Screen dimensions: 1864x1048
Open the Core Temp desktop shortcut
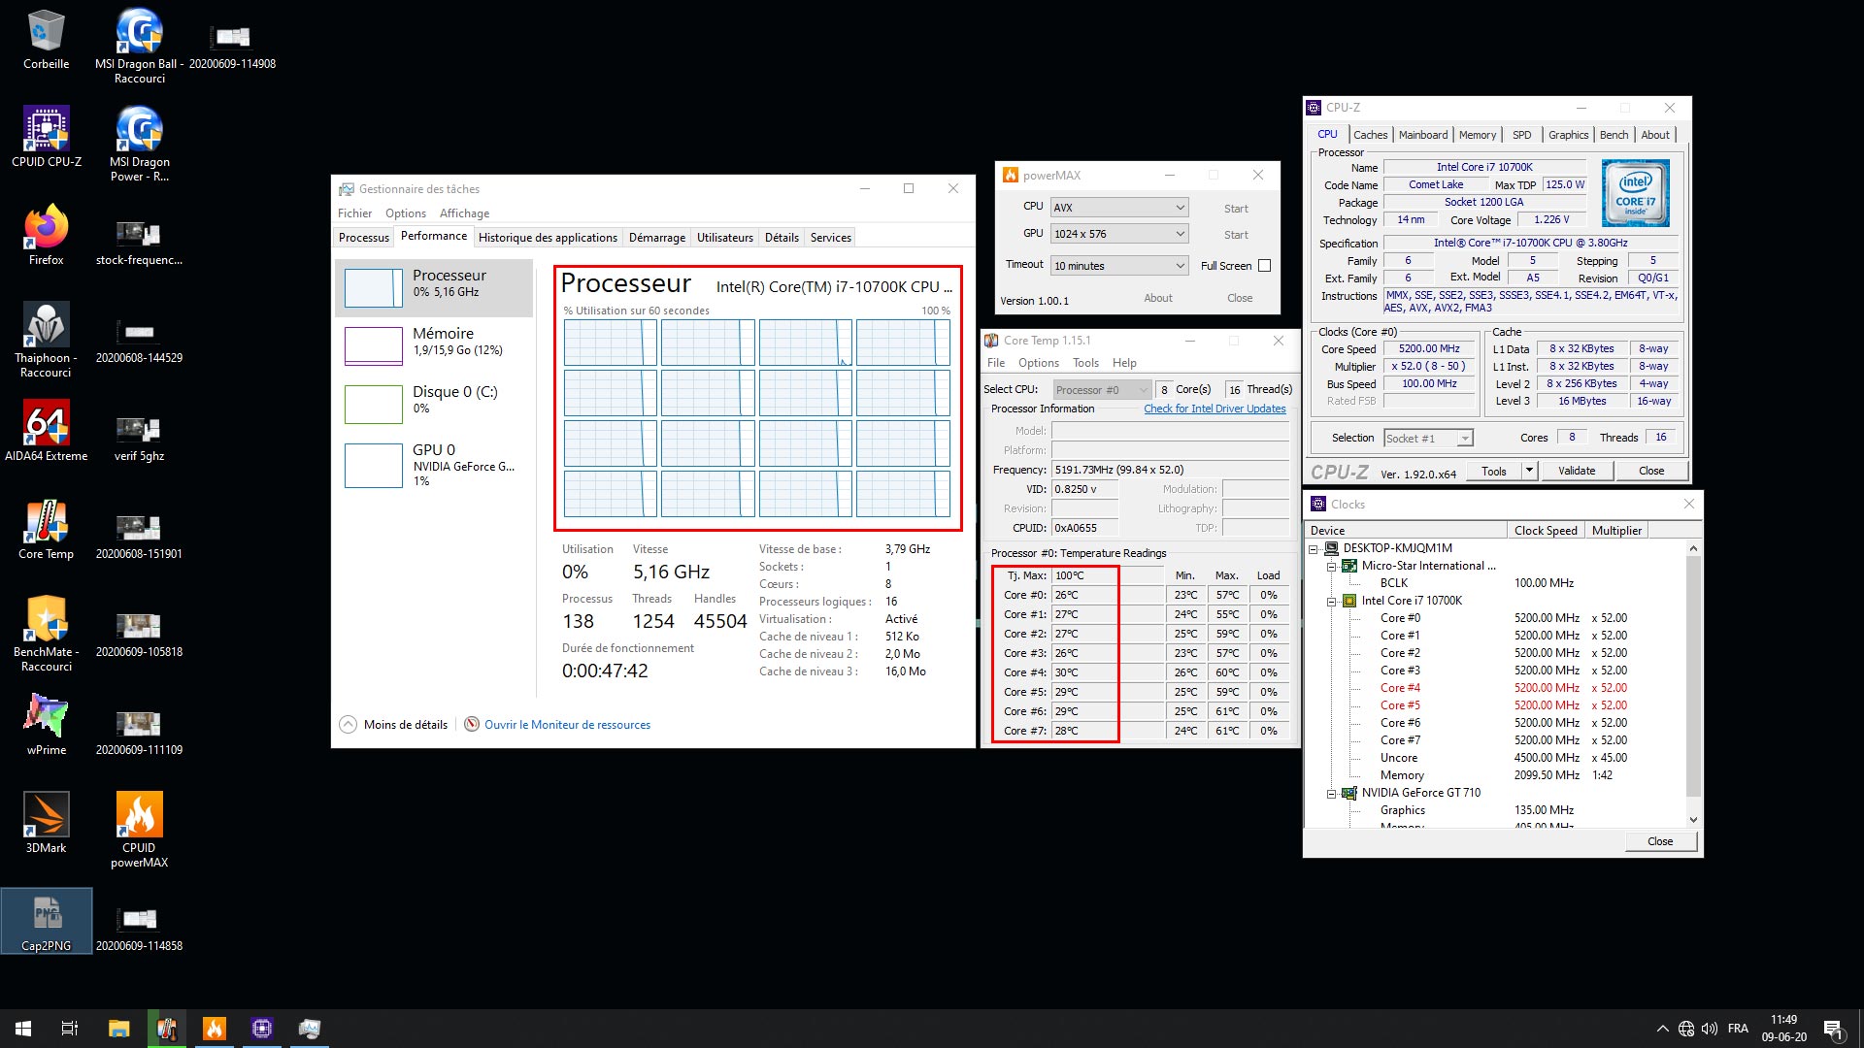pyautogui.click(x=46, y=529)
